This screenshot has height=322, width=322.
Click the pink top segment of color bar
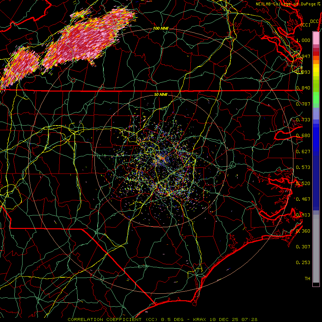[316, 38]
